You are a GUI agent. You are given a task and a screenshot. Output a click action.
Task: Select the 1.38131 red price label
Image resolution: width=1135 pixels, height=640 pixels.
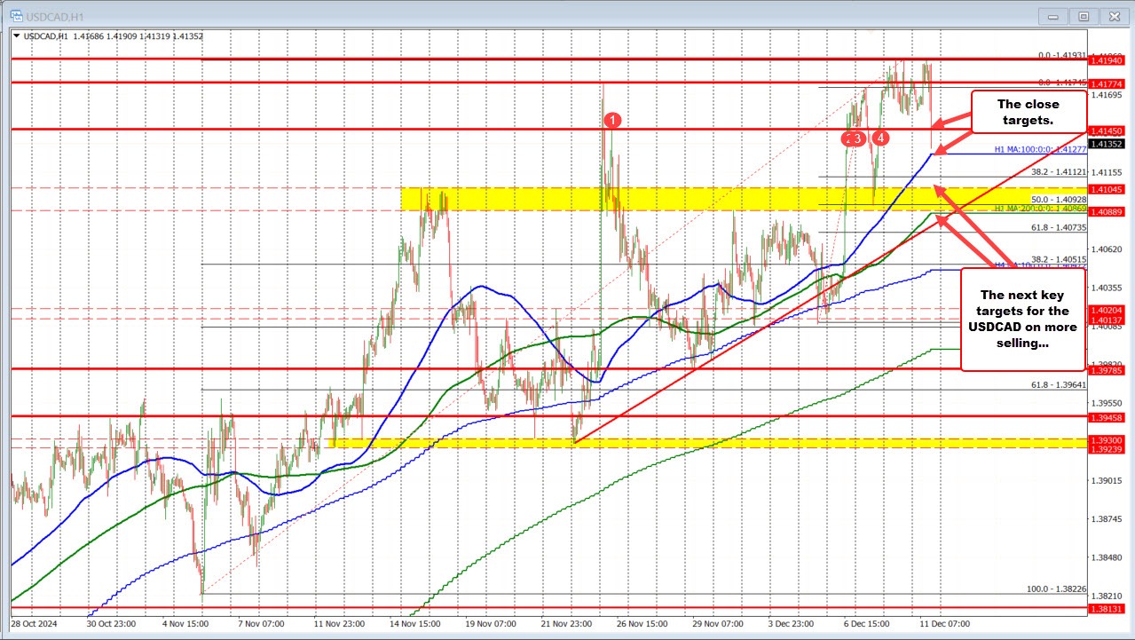(x=1108, y=609)
